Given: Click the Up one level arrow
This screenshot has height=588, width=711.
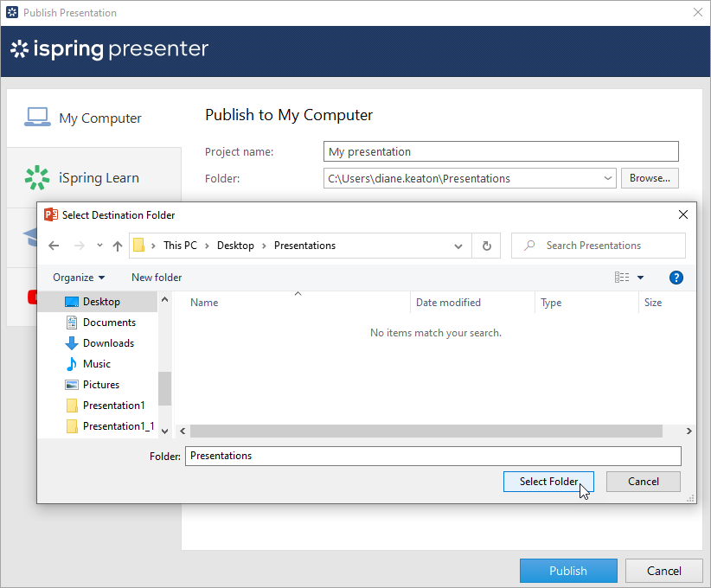Looking at the screenshot, I should pos(118,246).
